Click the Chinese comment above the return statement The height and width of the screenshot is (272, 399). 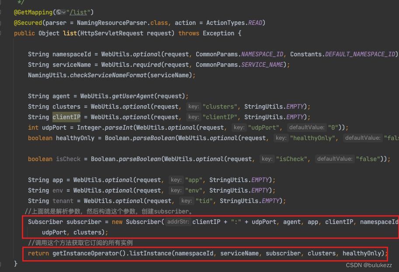80,243
